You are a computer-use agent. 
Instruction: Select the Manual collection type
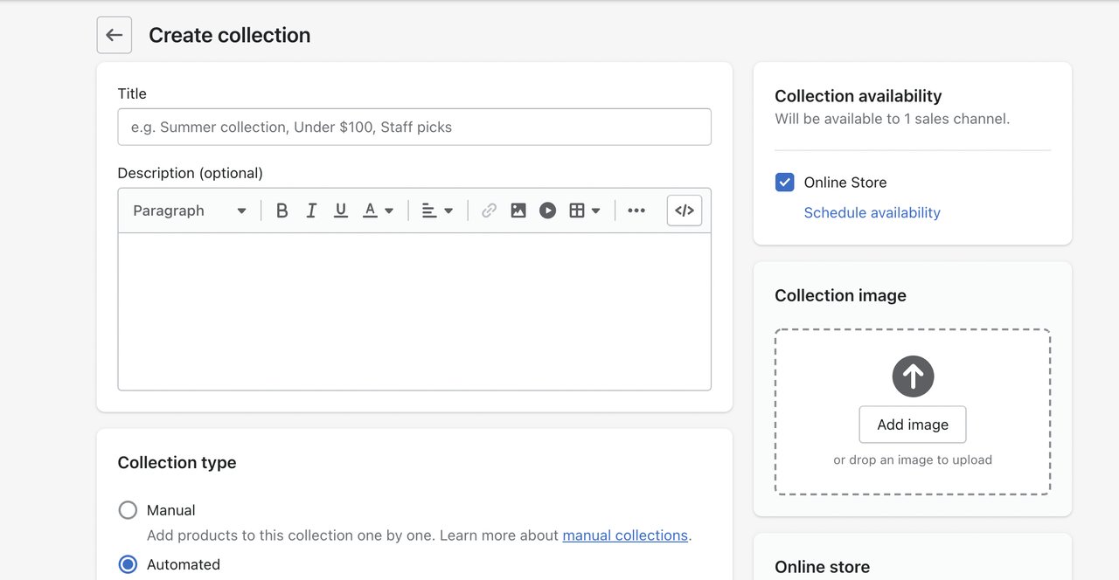pos(128,510)
